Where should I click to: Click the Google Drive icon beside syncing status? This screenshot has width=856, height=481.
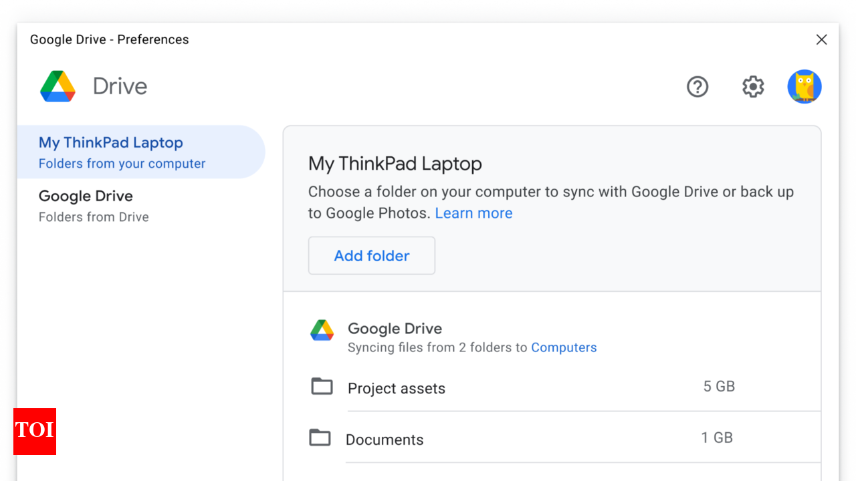322,330
